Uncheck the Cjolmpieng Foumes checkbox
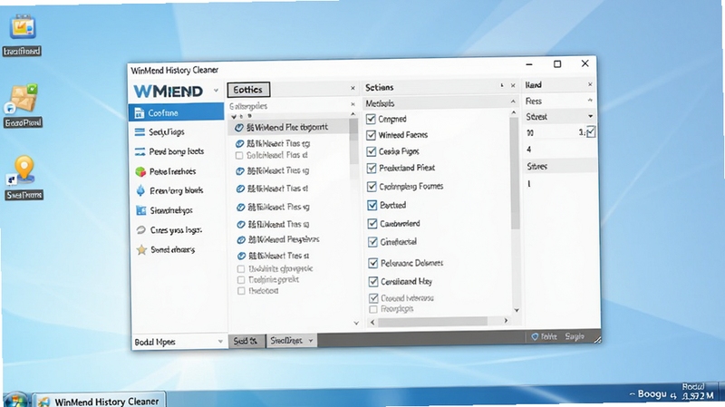Viewport: 725px width, 407px height. [x=372, y=187]
